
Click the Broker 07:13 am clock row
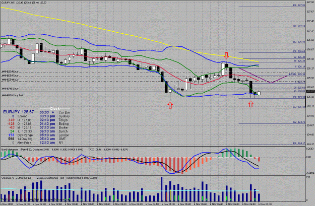[x=54, y=127]
